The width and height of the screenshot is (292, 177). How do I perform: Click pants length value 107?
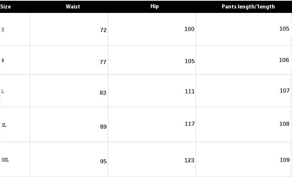click(x=285, y=90)
